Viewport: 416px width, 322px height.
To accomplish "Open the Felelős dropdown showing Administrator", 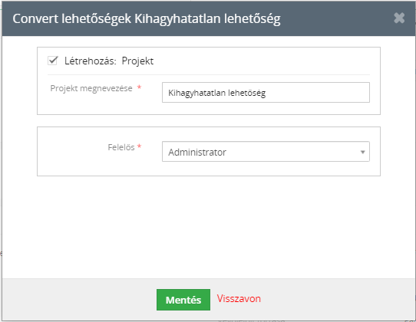I will (x=266, y=152).
